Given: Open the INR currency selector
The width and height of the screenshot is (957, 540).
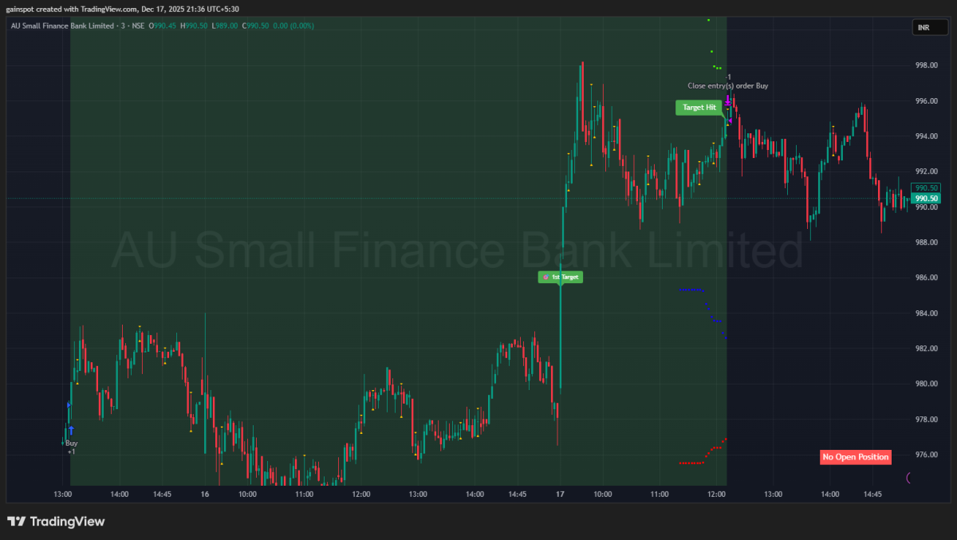Looking at the screenshot, I should 924,28.
